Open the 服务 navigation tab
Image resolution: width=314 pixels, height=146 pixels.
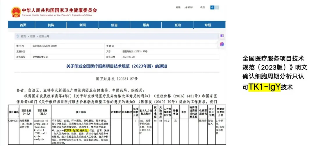point(146,25)
